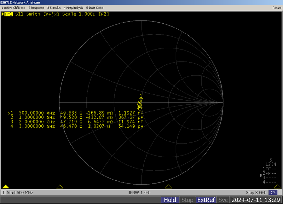Click the ExtRef status indicator
Screen dimensions: 283x204
point(206,200)
